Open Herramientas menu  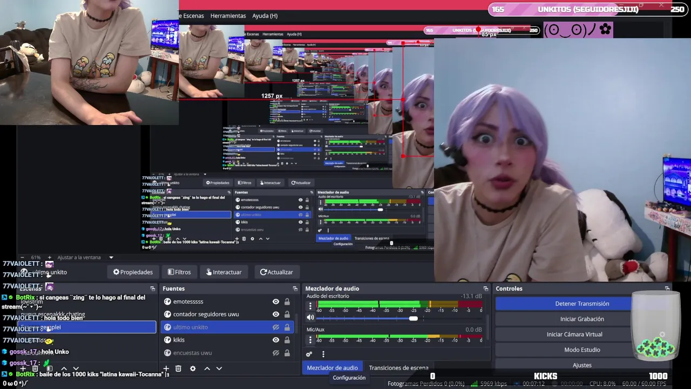pyautogui.click(x=228, y=16)
